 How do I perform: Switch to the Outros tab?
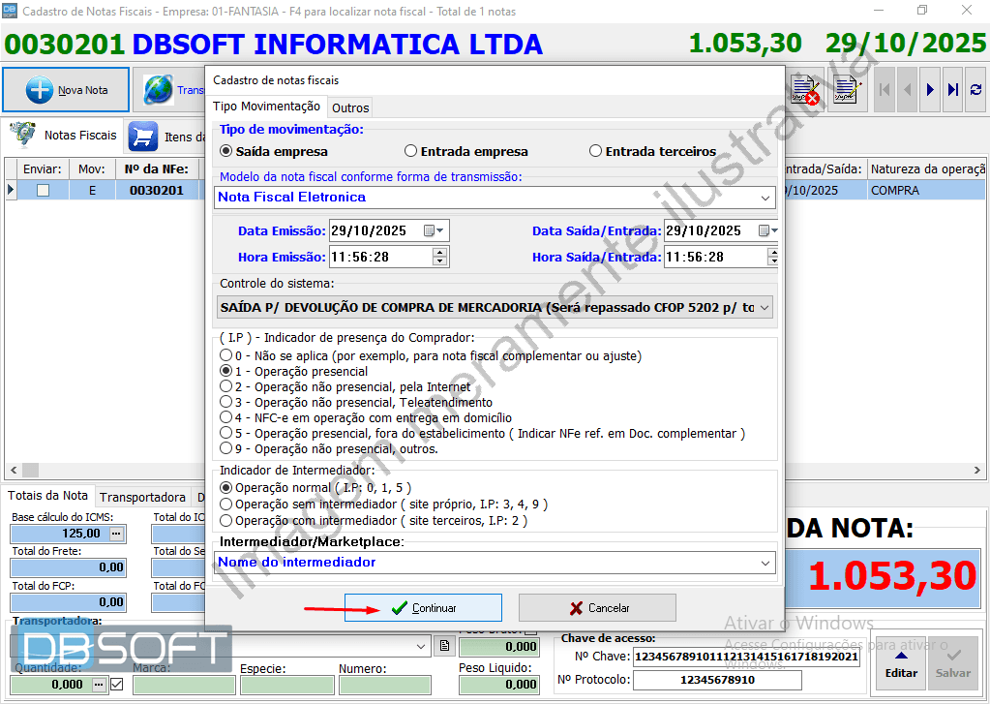coord(349,107)
